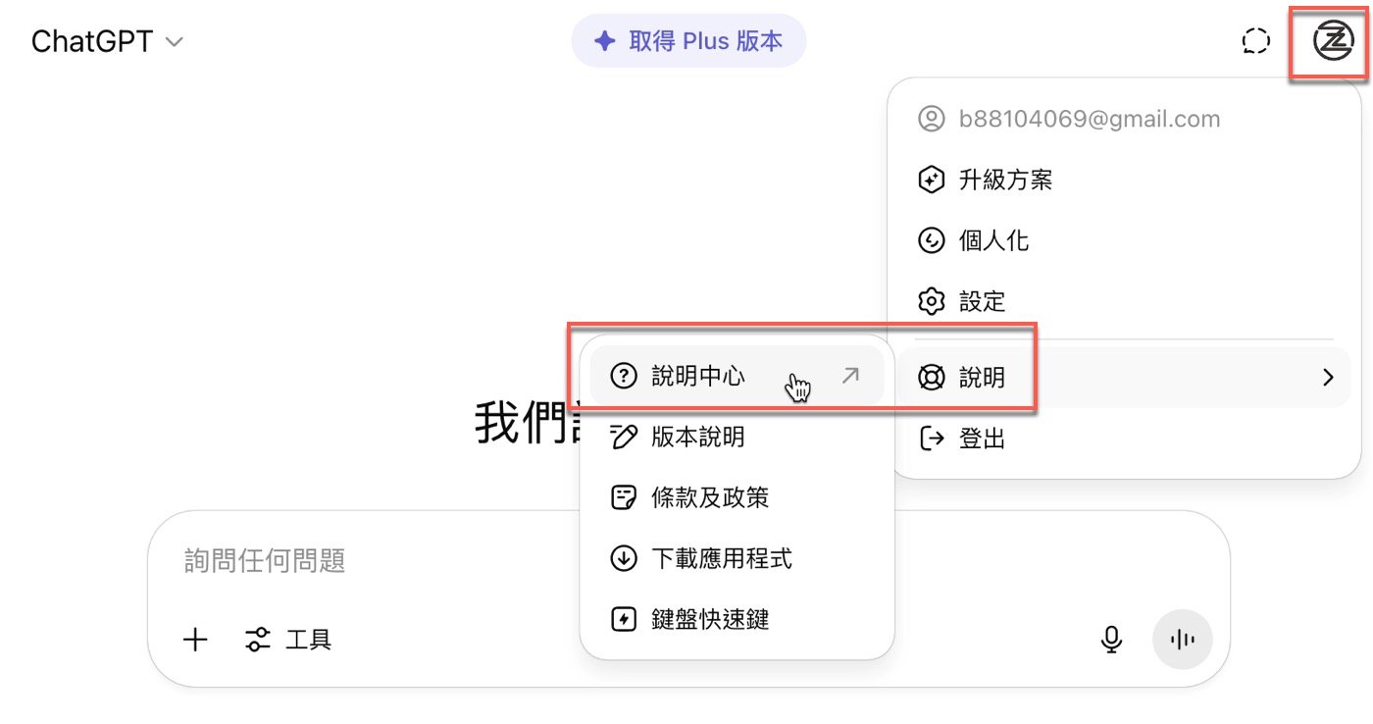Viewport: 1373px width, 724px height.
Task: Click the 升級方案 upgrade icon
Action: (930, 181)
